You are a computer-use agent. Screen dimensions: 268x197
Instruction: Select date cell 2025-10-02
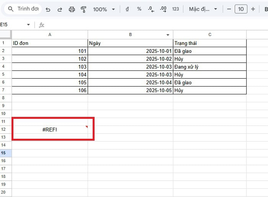pyautogui.click(x=131, y=59)
